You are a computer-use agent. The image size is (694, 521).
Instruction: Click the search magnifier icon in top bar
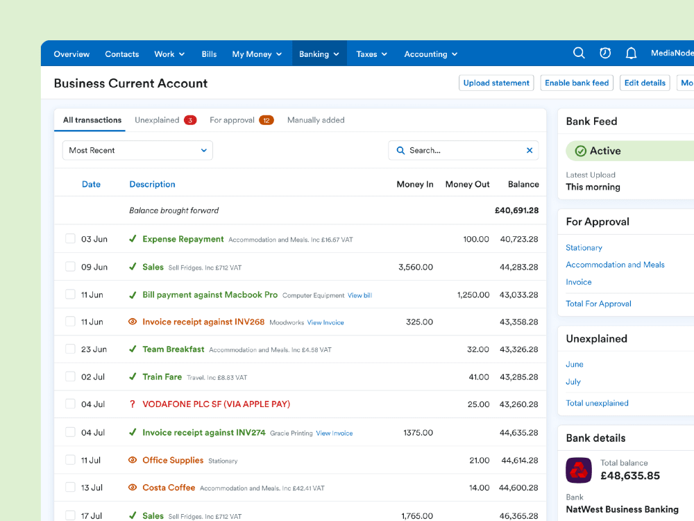pos(579,53)
